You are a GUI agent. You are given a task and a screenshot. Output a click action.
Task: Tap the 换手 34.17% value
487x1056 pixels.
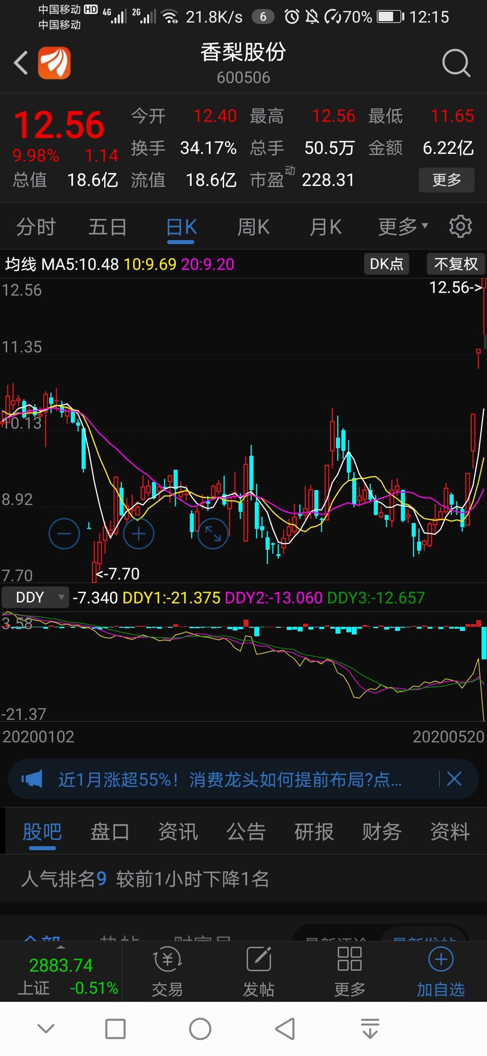[x=208, y=148]
